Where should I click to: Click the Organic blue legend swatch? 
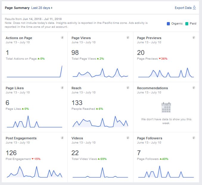(168, 24)
